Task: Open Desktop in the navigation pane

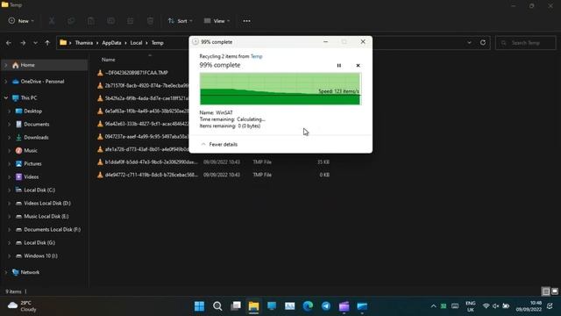Action: tap(33, 111)
